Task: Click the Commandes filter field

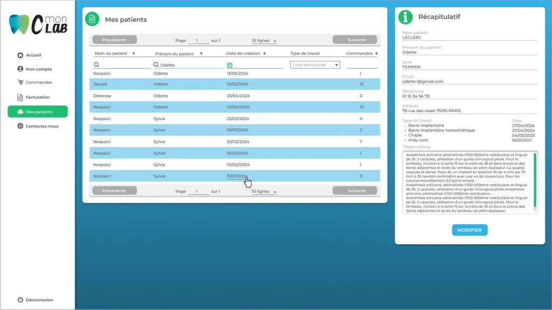Action: click(x=362, y=65)
